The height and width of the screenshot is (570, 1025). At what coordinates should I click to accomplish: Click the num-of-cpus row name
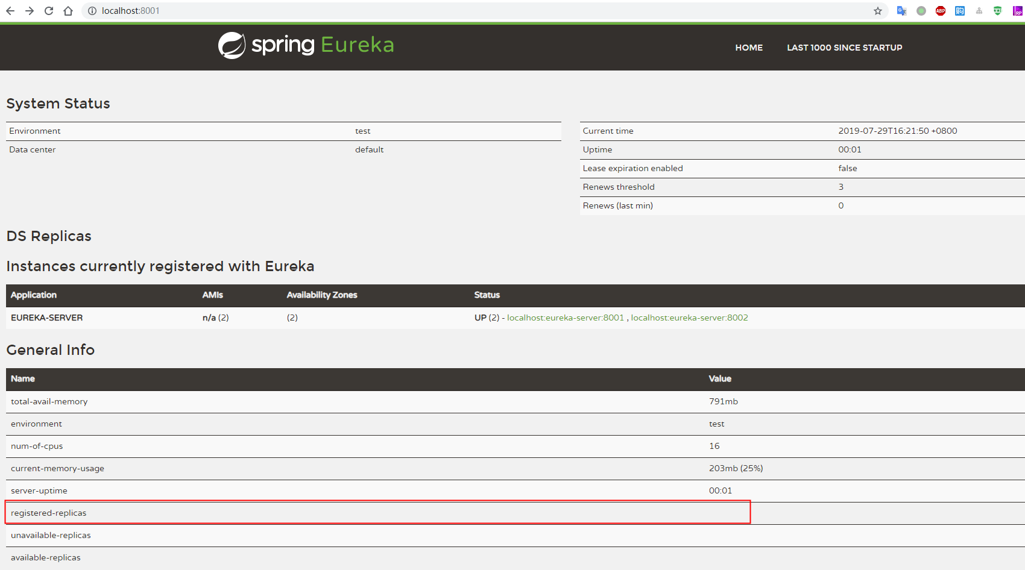pos(37,446)
